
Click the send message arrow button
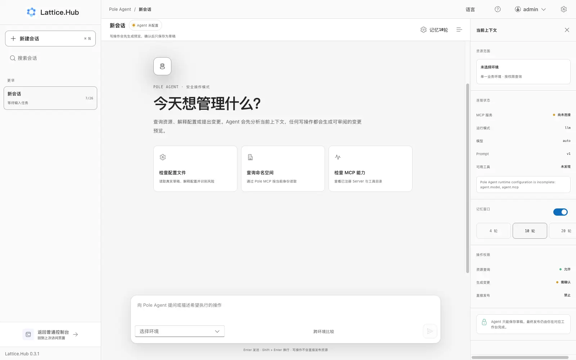(x=430, y=331)
